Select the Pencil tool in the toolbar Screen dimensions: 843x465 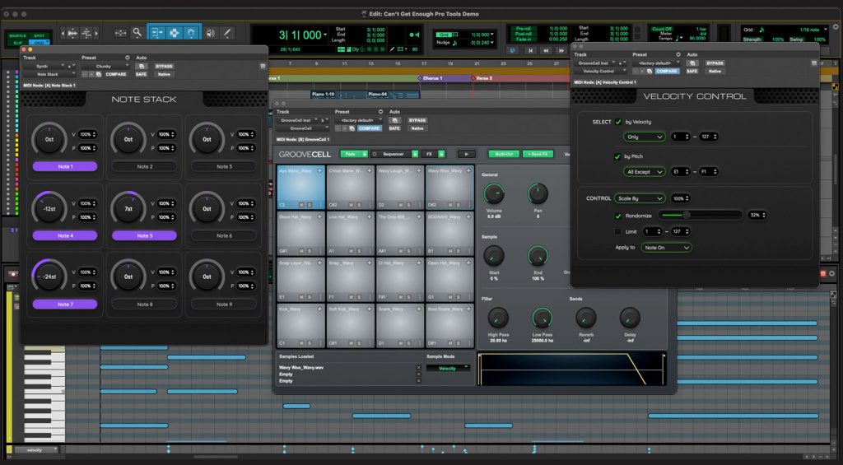227,33
